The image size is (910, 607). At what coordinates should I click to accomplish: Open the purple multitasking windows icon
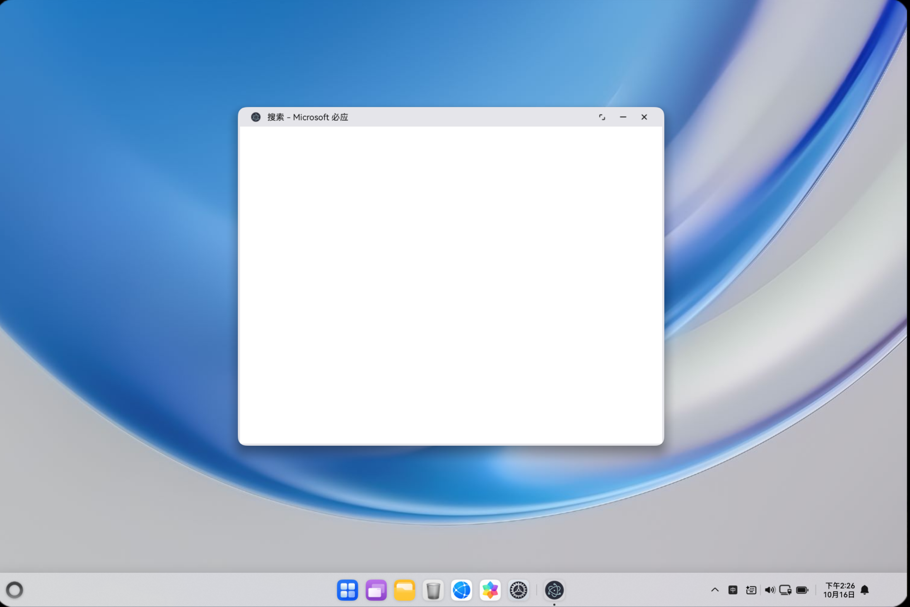[x=376, y=590]
